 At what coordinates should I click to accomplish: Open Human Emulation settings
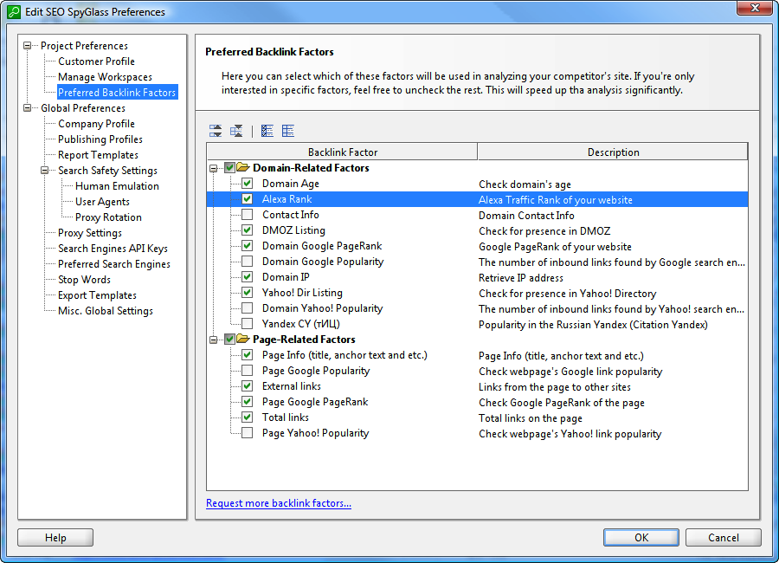[117, 185]
